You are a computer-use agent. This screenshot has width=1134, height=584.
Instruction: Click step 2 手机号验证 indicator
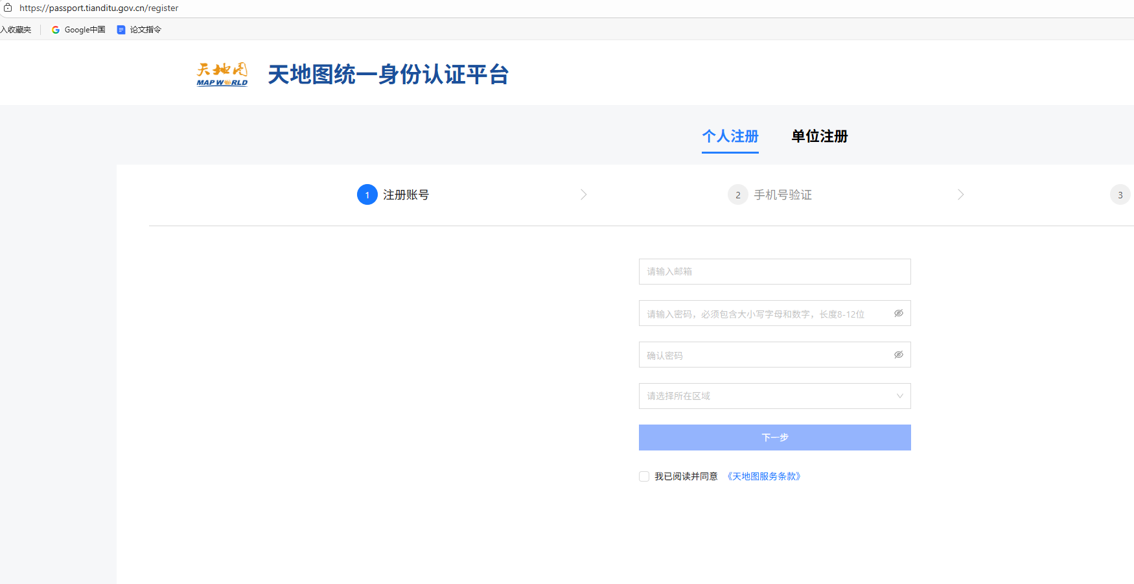tap(770, 194)
